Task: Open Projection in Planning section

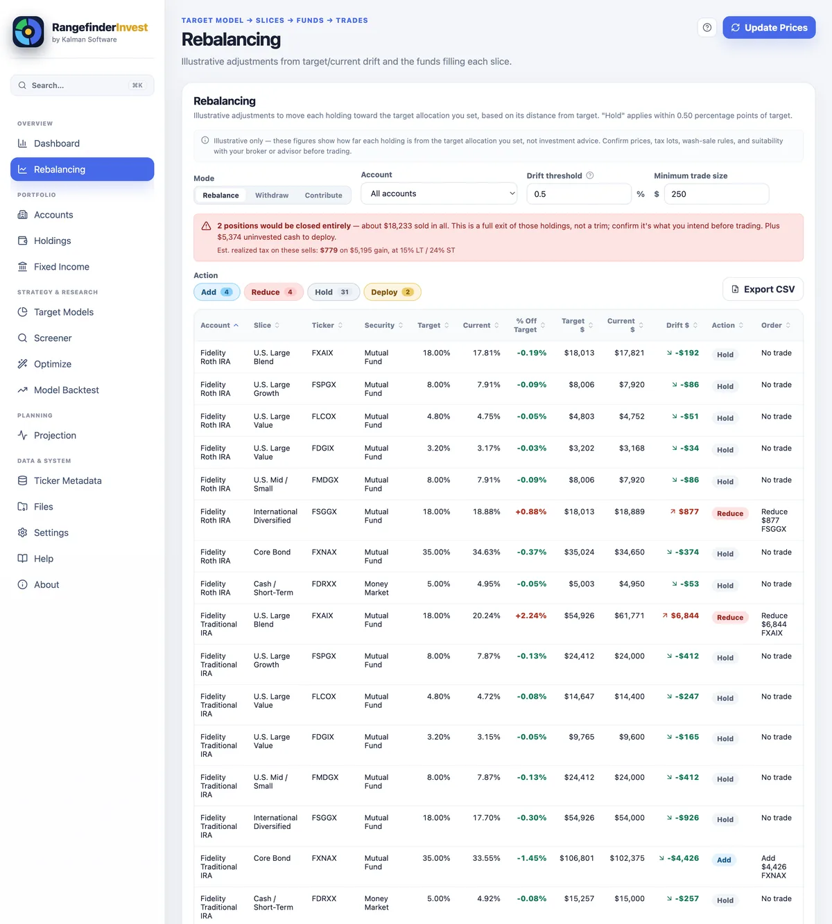Action: (83, 435)
